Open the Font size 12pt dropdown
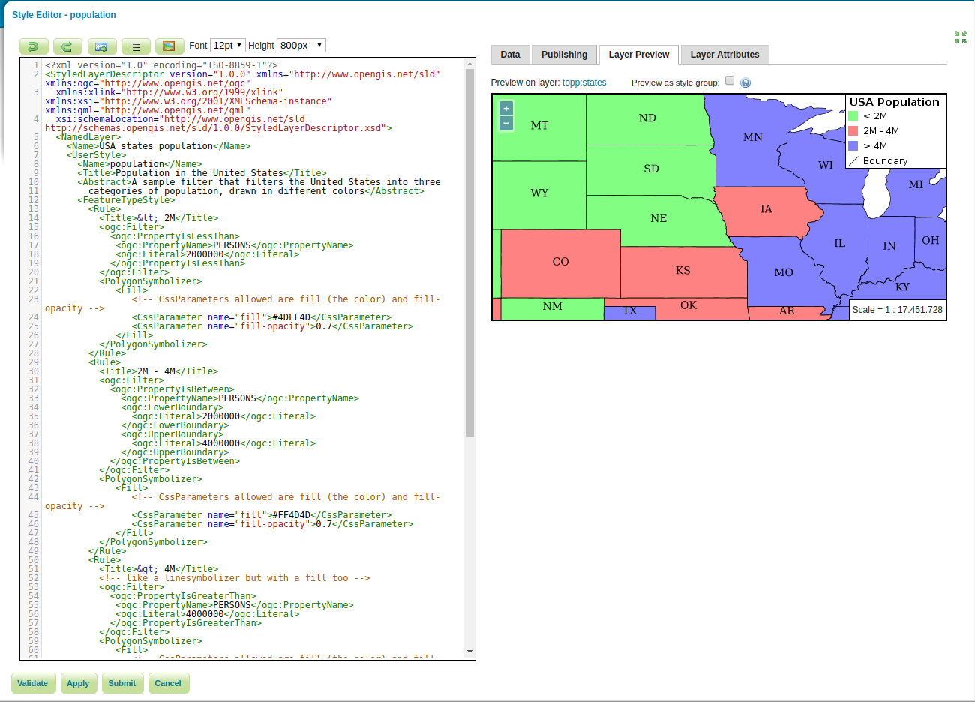Image resolution: width=975 pixels, height=702 pixels. (228, 45)
